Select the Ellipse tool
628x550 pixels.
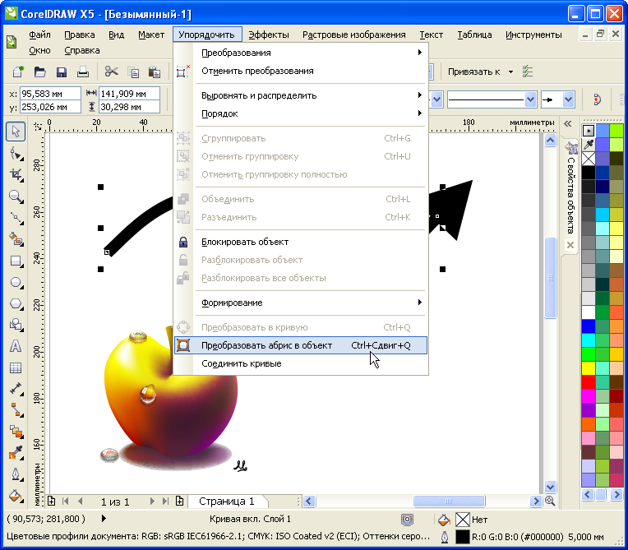click(16, 282)
